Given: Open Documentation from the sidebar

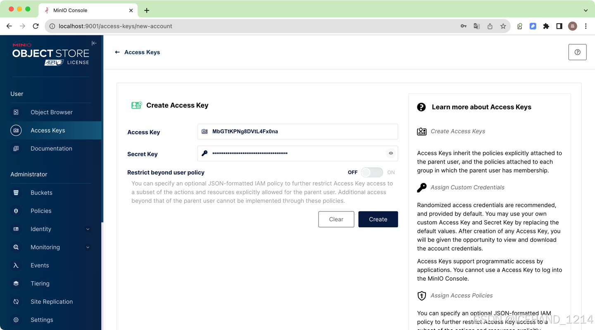Looking at the screenshot, I should point(50,148).
